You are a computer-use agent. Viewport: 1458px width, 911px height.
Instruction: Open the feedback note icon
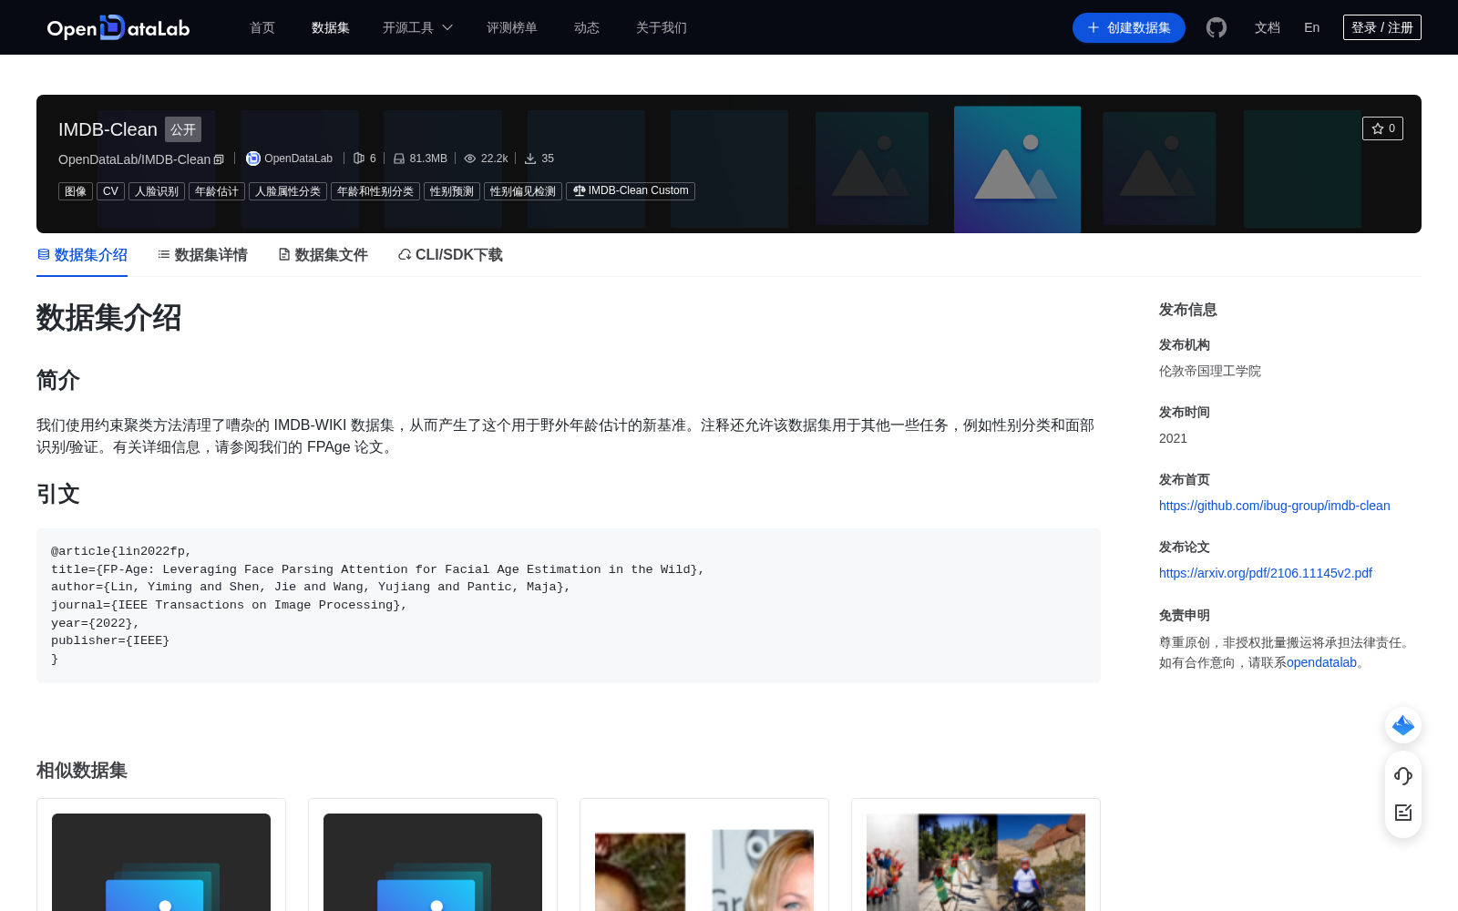coord(1403,813)
